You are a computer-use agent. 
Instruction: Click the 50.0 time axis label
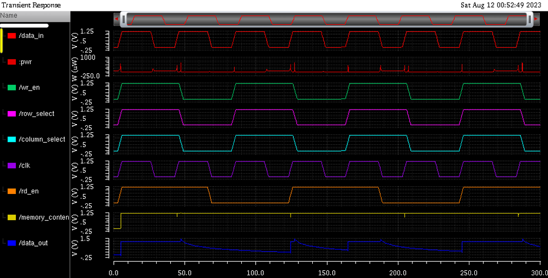(x=184, y=273)
